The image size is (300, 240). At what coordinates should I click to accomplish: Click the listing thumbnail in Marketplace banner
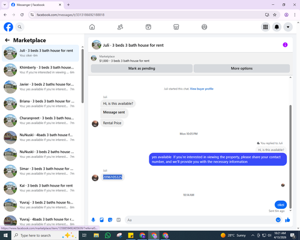(x=94, y=58)
